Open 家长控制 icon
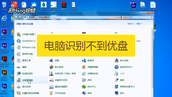172x97 pixels. (x=116, y=60)
